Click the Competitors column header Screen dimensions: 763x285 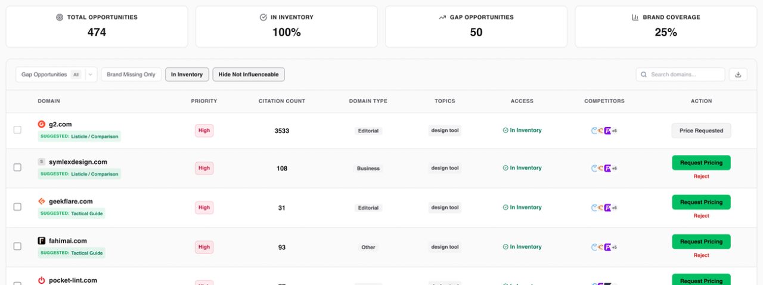point(604,101)
